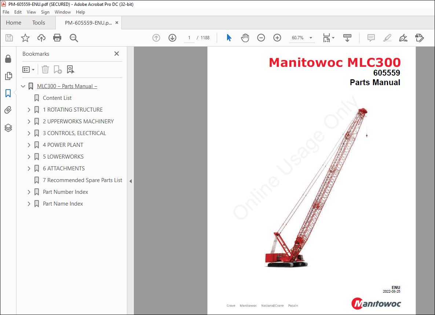Switch to the Home tab
Screen dimensions: 435x315
coord(14,22)
